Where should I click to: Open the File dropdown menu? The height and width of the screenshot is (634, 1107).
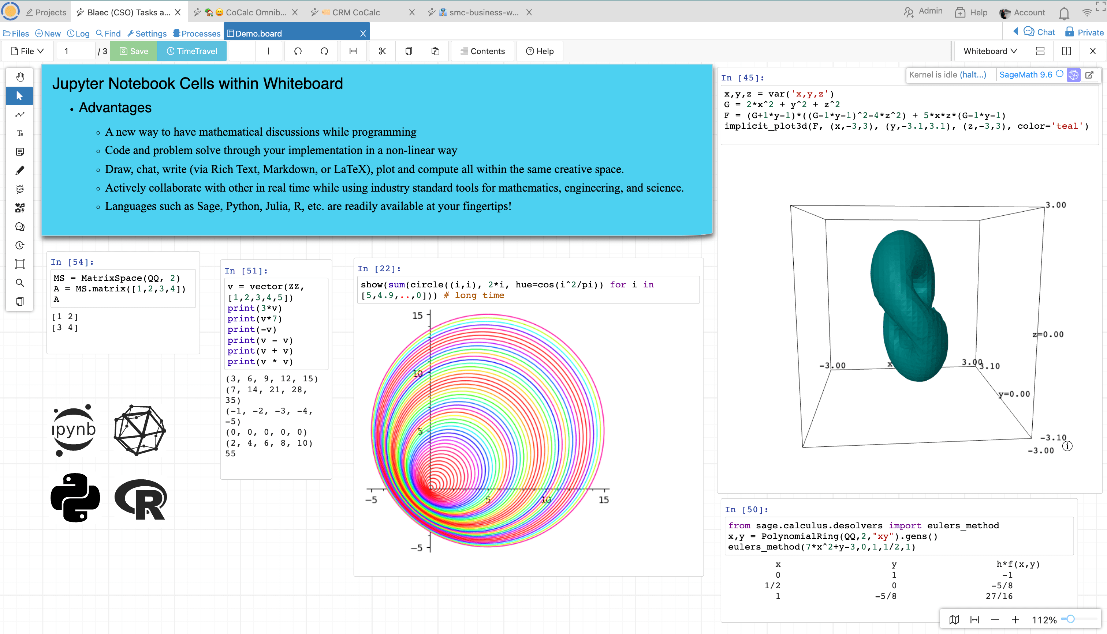coord(27,51)
